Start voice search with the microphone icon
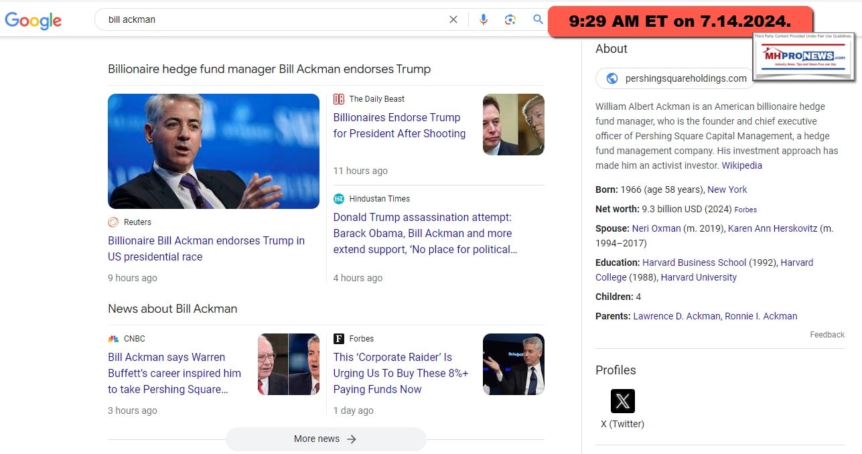This screenshot has width=862, height=454. click(x=483, y=19)
